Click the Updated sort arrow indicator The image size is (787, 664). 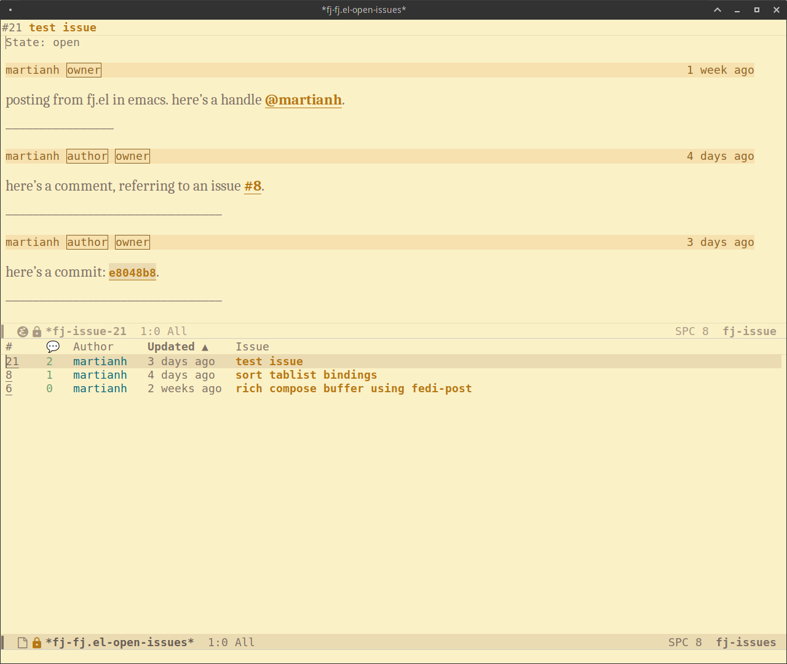click(x=205, y=347)
